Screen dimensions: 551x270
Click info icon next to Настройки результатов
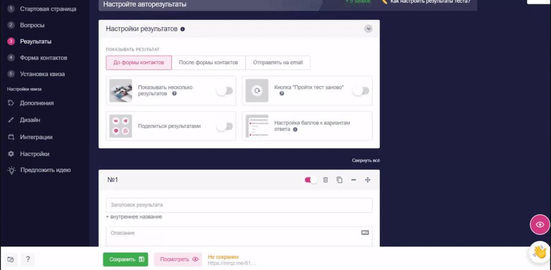tap(182, 29)
